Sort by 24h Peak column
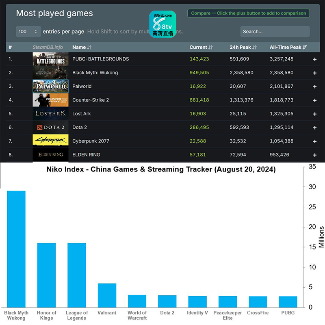Screen dimensions: 325x325 click(x=243, y=47)
